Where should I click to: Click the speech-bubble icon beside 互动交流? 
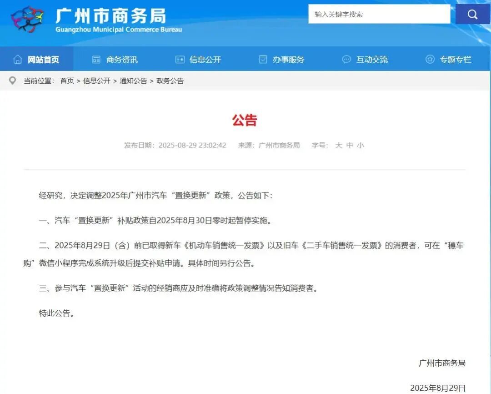pos(346,59)
